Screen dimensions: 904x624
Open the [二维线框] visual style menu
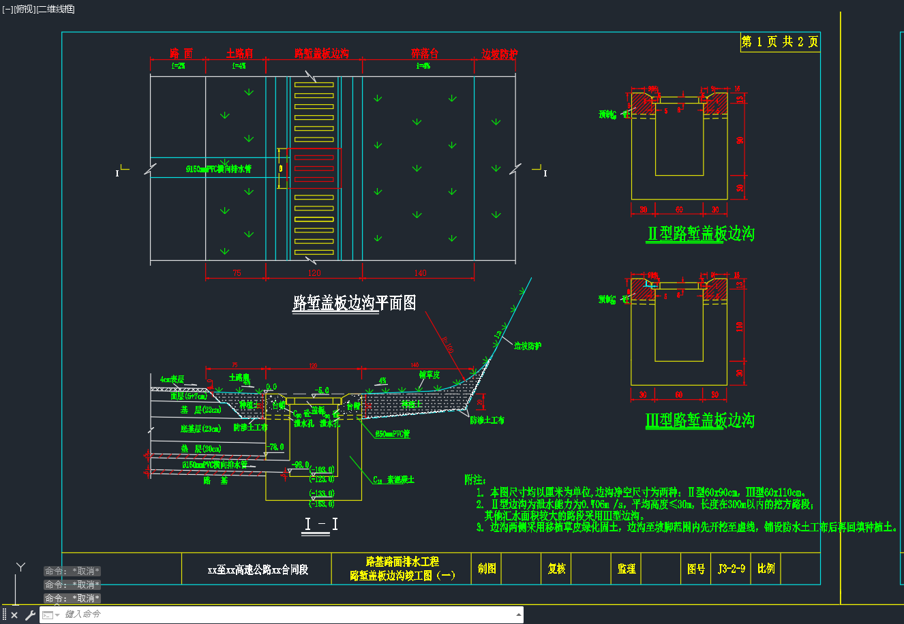point(56,9)
